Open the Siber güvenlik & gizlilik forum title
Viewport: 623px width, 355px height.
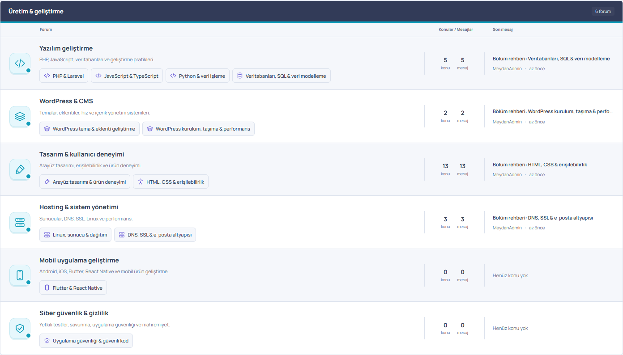click(x=74, y=313)
